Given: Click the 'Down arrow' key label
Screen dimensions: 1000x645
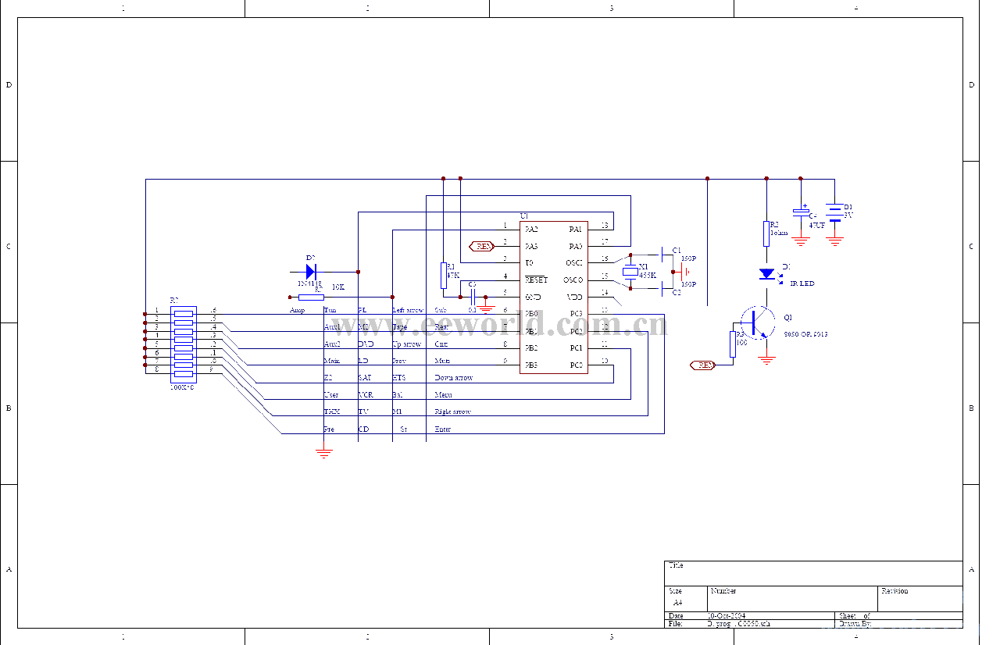Looking at the screenshot, I should 454,378.
